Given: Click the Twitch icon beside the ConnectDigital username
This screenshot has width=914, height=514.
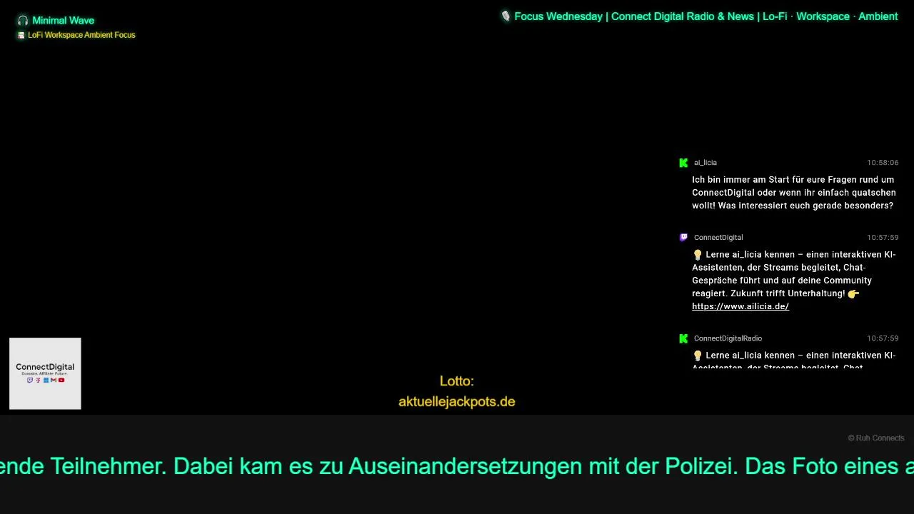Looking at the screenshot, I should tap(683, 238).
